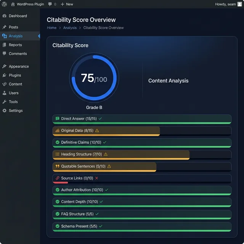Screen dimensions: 244x244
Task: Click the red X beside Source Links
Action: tap(96, 178)
